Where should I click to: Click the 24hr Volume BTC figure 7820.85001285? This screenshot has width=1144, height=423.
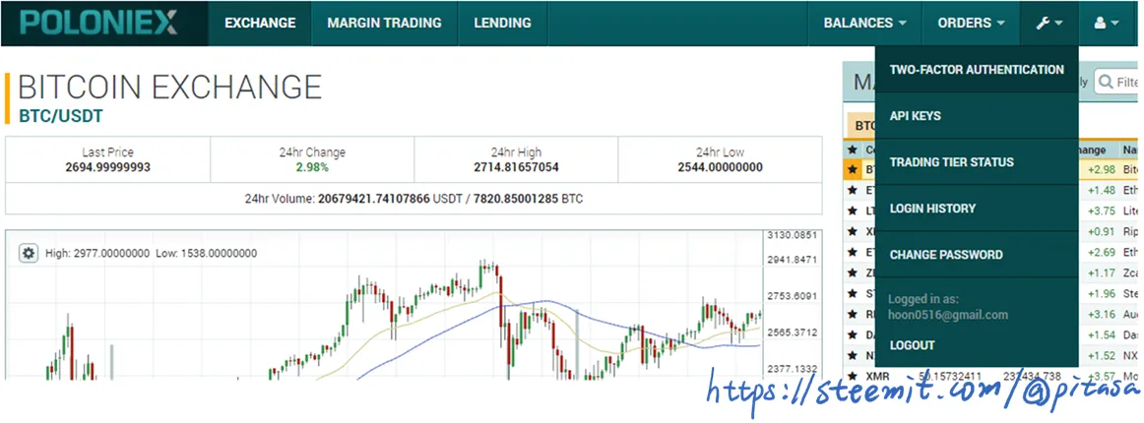click(517, 199)
